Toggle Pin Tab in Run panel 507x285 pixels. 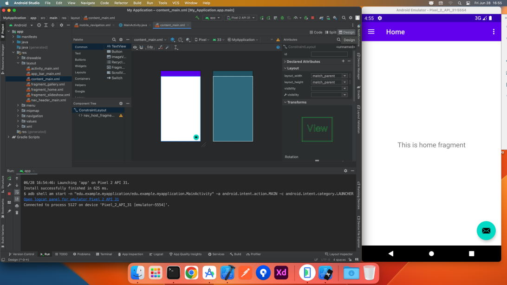tap(9, 211)
